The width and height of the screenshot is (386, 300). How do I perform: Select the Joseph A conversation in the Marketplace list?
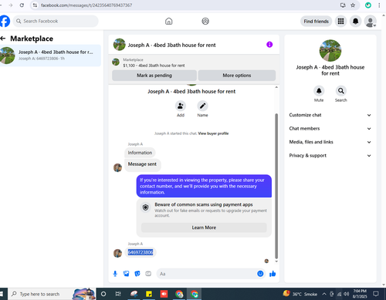[x=50, y=56]
